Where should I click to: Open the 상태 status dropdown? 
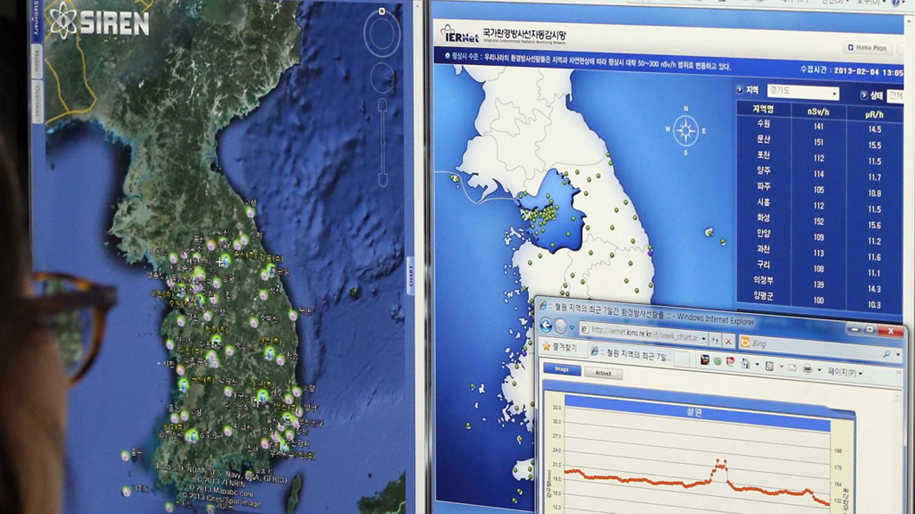click(x=895, y=96)
